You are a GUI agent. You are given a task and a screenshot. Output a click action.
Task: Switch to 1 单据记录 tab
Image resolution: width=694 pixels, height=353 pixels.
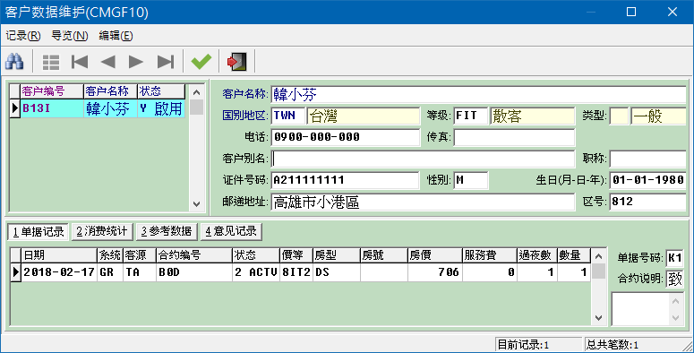[x=39, y=231]
